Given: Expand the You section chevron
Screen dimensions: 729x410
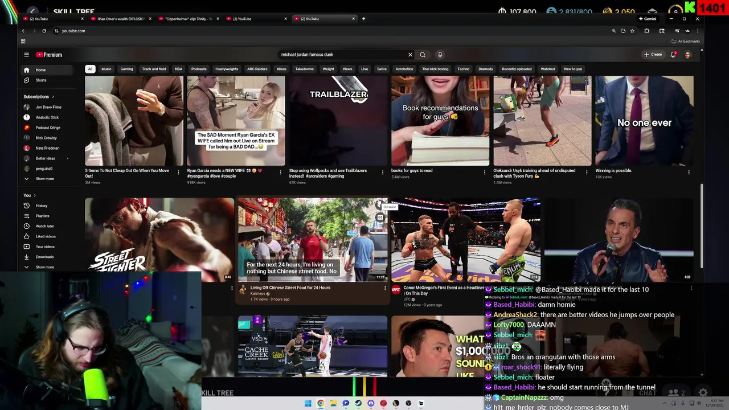Looking at the screenshot, I should (34, 195).
